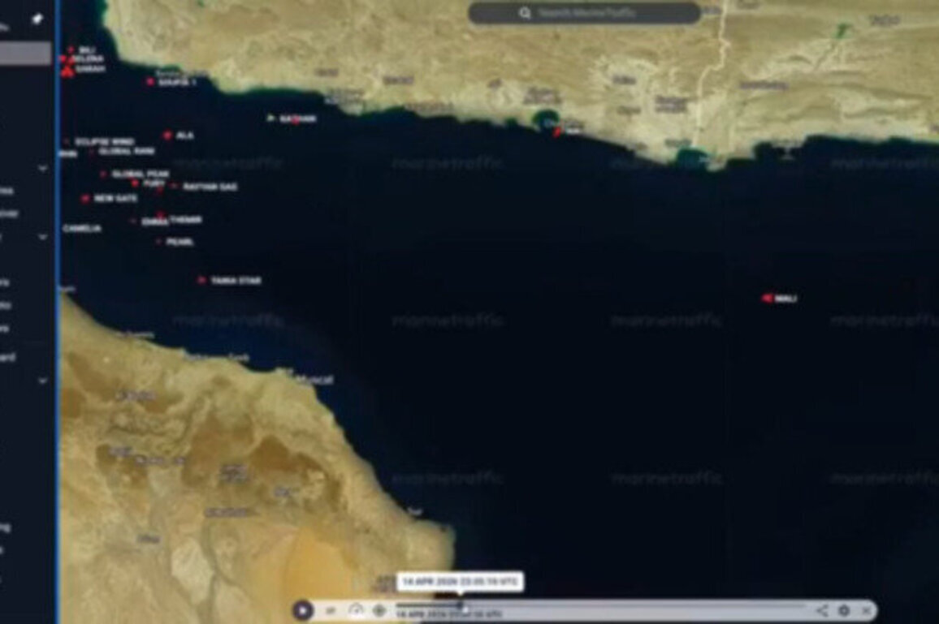This screenshot has height=624, width=939.
Task: Select the SARAH vessel marker
Action: [67, 71]
